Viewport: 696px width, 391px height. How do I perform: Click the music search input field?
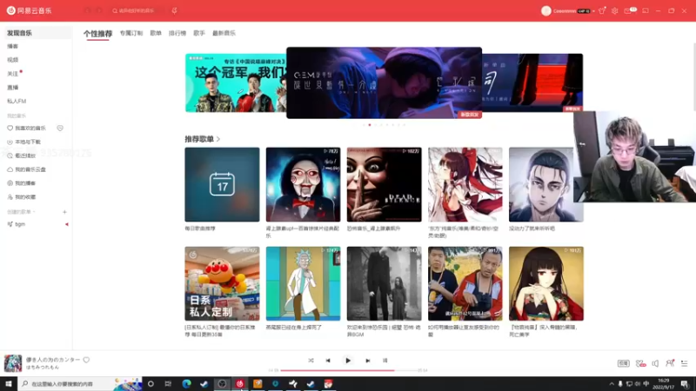pyautogui.click(x=137, y=10)
